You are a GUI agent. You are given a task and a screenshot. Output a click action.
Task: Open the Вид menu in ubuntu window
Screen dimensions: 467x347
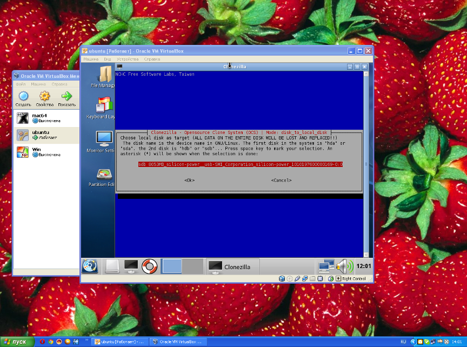pyautogui.click(x=108, y=59)
